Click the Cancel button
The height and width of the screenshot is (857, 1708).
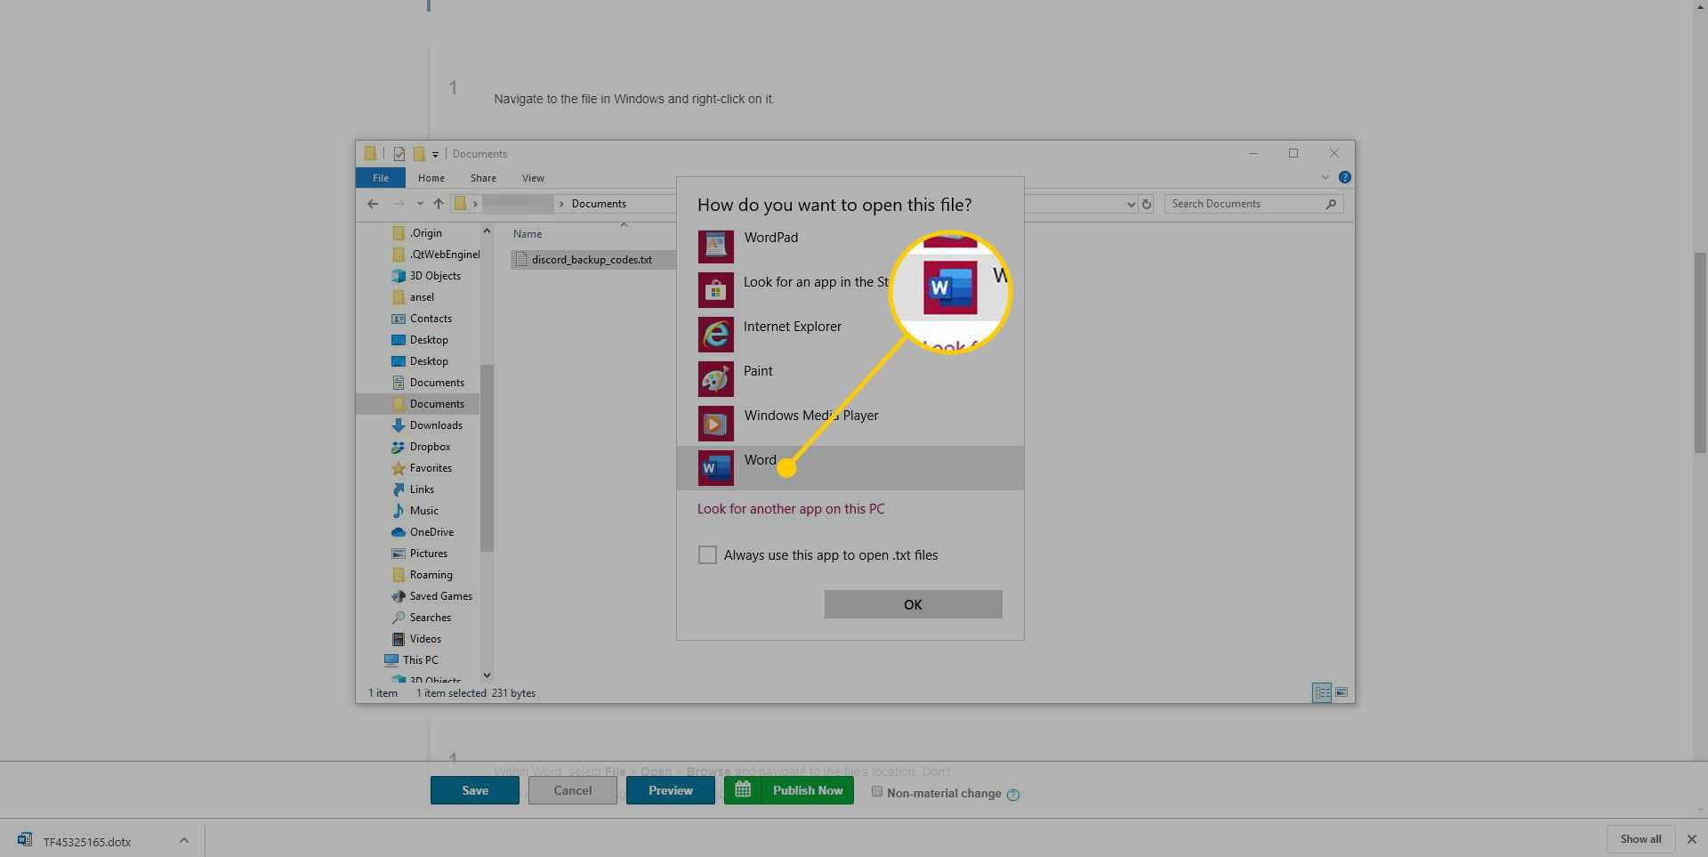tap(573, 790)
